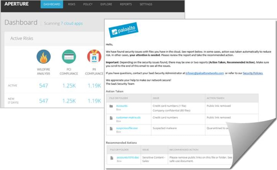Click the PII Compliance badge icon
Image resolution: width=277 pixels, height=170 pixels.
pyautogui.click(x=94, y=57)
